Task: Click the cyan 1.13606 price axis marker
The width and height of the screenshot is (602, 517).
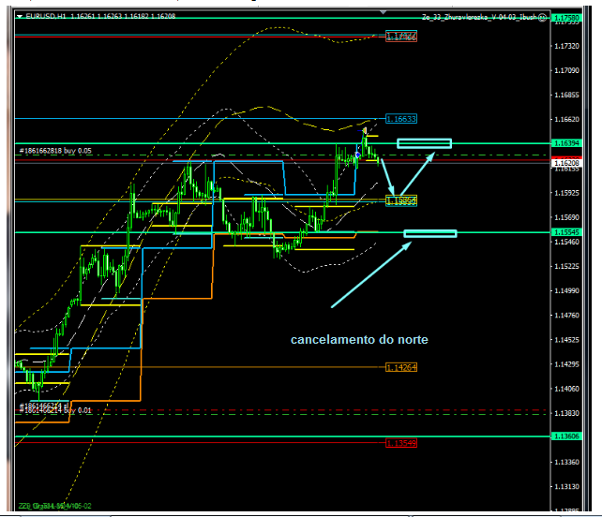Action: pyautogui.click(x=565, y=436)
